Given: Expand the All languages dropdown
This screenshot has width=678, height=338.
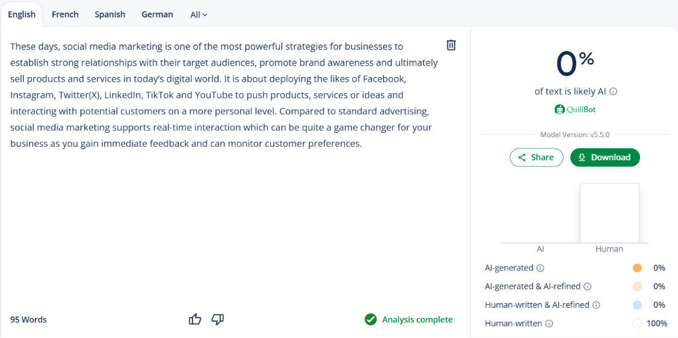Looking at the screenshot, I should (x=199, y=14).
